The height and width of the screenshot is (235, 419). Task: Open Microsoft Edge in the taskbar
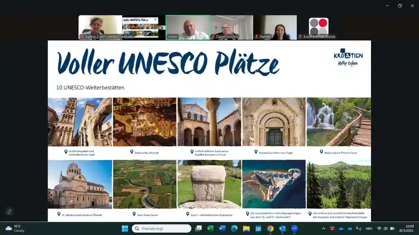pyautogui.click(x=234, y=229)
